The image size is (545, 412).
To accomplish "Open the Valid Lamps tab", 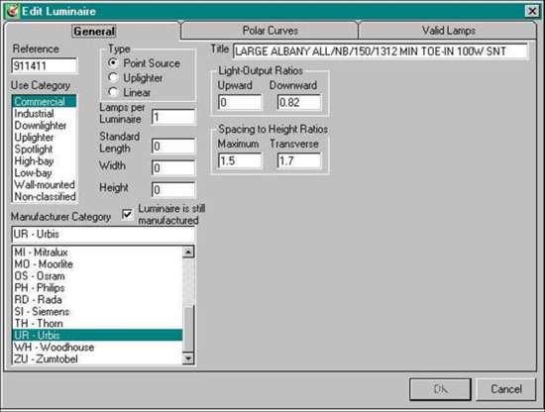I will point(448,31).
